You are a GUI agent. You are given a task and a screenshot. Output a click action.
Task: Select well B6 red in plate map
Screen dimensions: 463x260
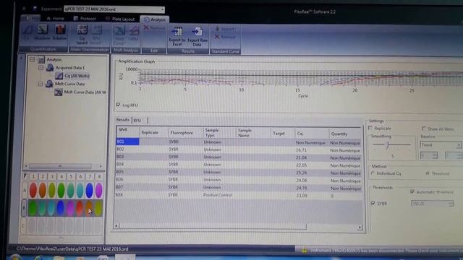[x=80, y=208]
